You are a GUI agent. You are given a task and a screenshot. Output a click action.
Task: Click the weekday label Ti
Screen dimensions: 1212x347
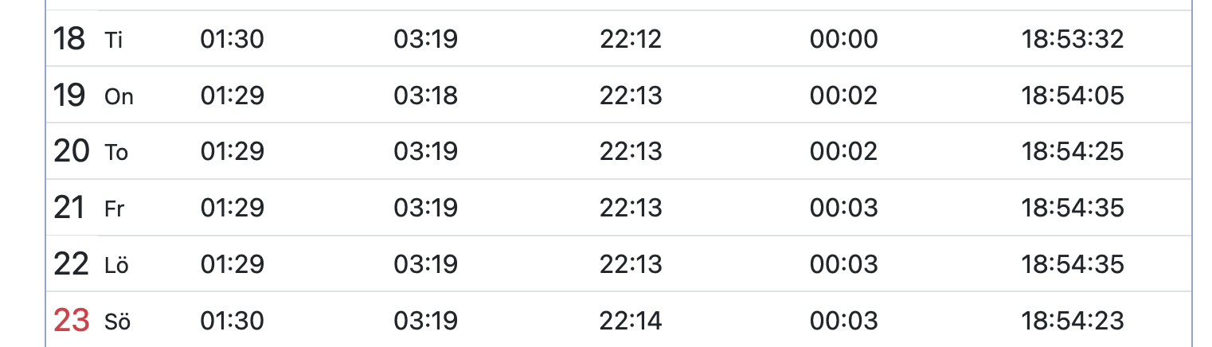114,41
